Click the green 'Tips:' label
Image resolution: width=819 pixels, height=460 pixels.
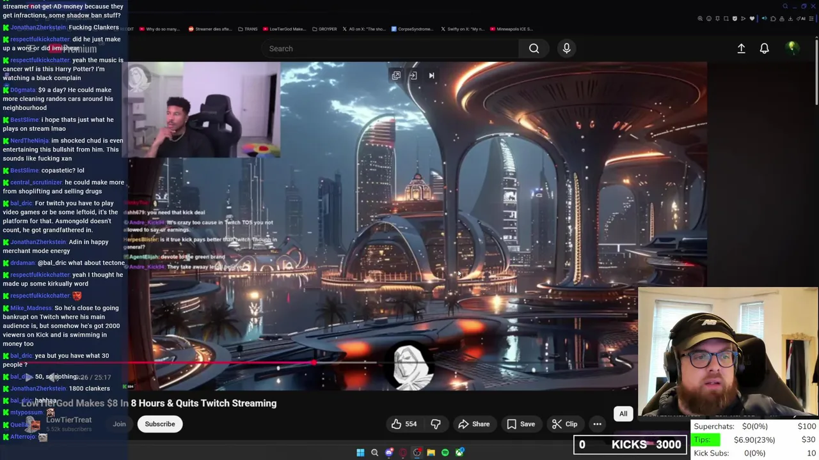coord(707,440)
